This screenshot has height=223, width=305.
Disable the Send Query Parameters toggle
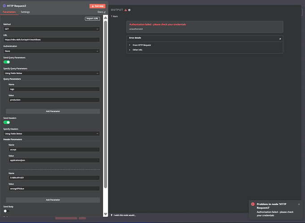(7, 62)
